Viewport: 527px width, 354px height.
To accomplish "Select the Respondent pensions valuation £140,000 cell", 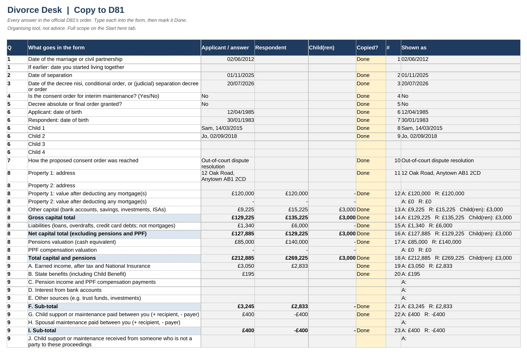I will pyautogui.click(x=281, y=242).
